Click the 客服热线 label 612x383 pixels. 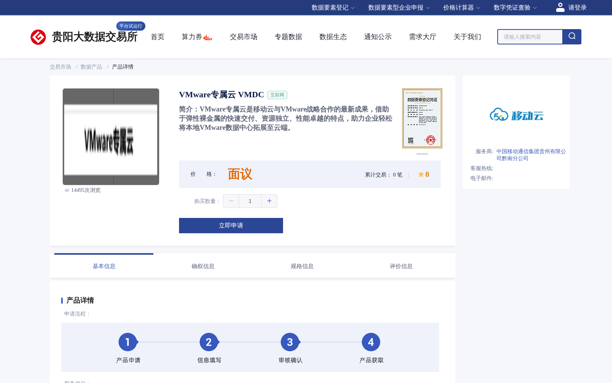tap(482, 168)
